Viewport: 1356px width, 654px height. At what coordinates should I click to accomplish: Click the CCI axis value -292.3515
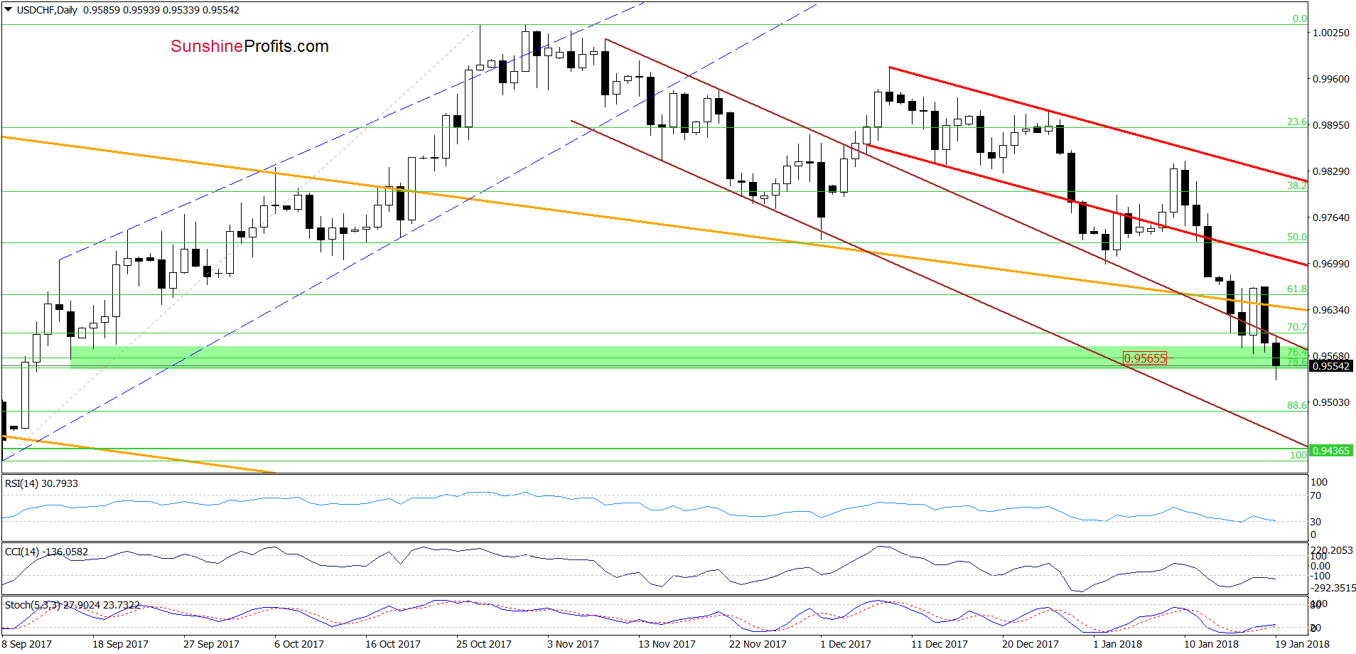[x=1332, y=588]
